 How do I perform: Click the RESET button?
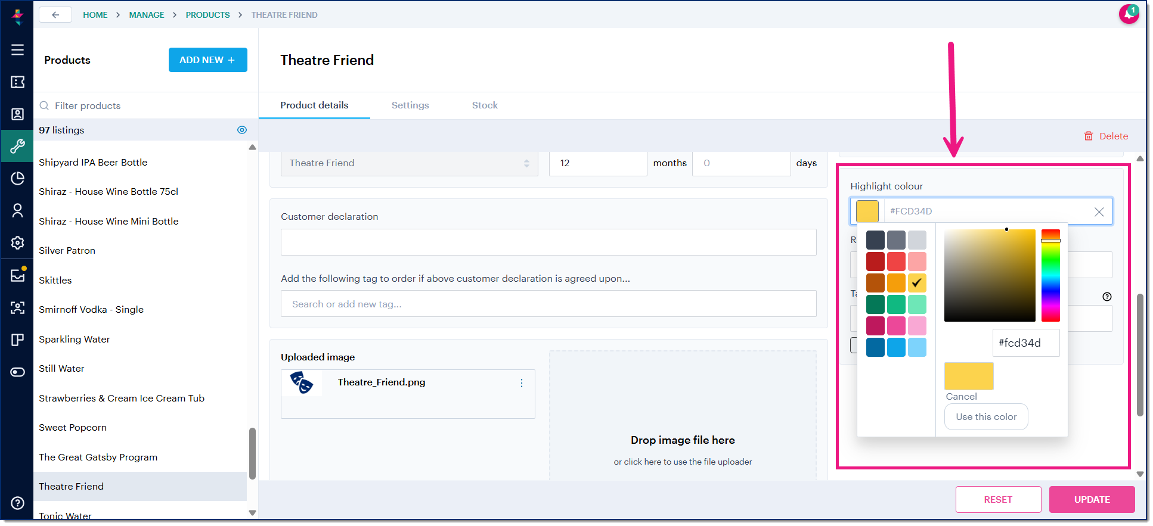click(x=998, y=499)
